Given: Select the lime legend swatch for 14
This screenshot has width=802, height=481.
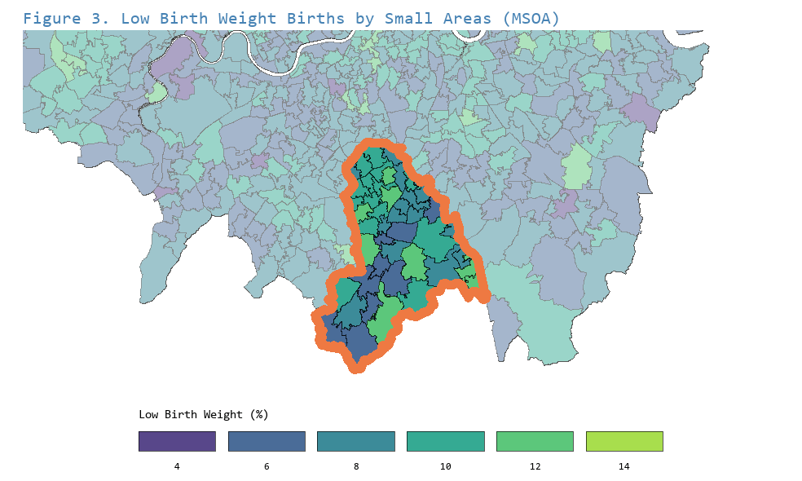Looking at the screenshot, I should tap(624, 441).
